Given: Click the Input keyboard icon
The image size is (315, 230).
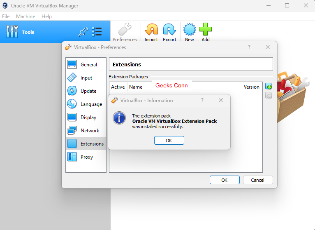Looking at the screenshot, I should pos(72,77).
